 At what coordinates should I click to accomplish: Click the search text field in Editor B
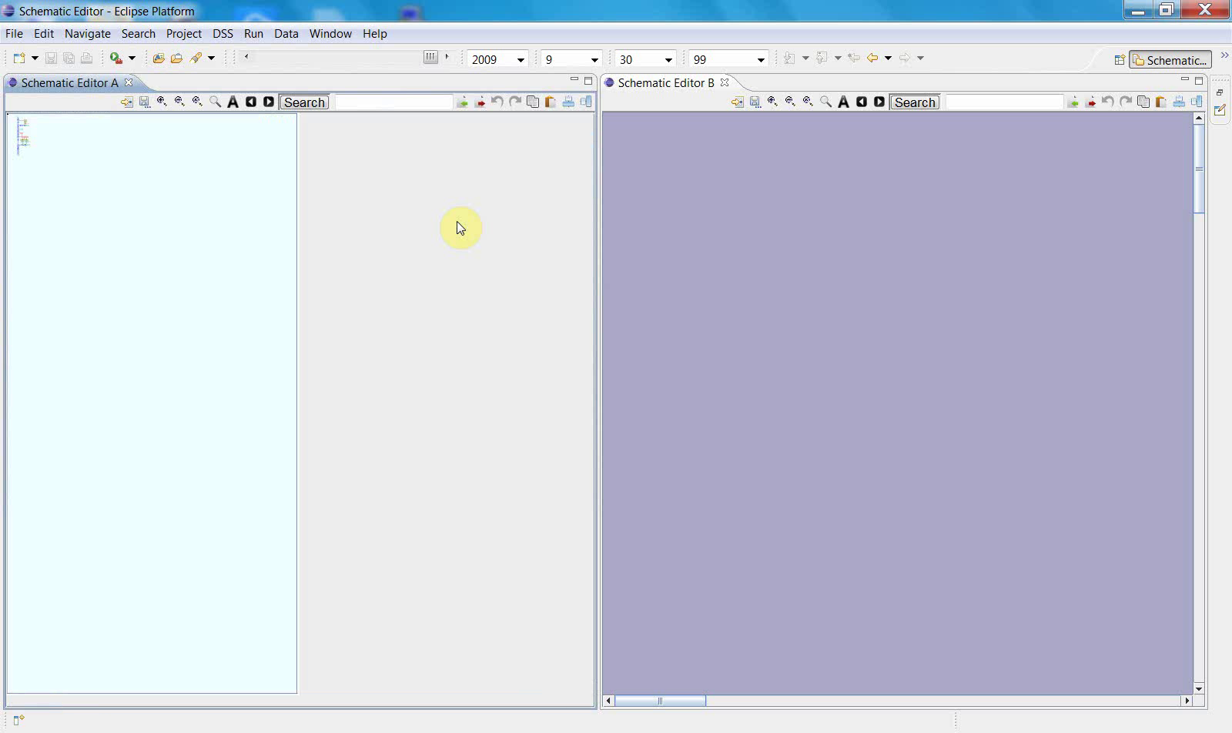(1004, 102)
